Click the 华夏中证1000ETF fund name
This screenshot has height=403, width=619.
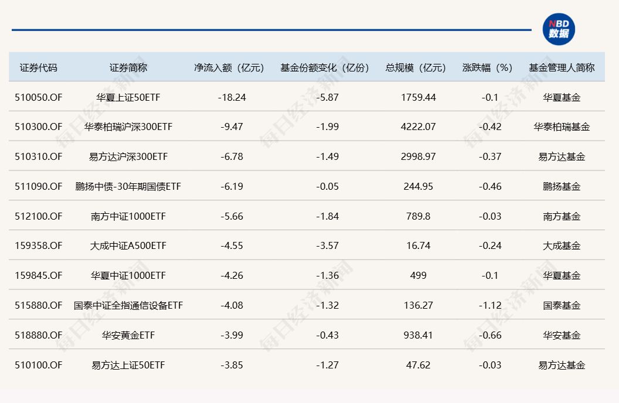tap(128, 275)
